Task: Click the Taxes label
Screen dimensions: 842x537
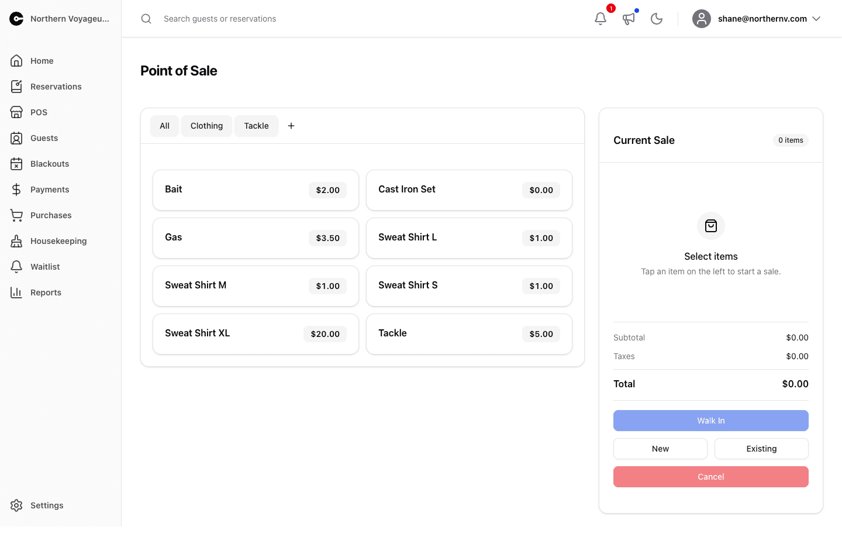Action: pos(624,356)
